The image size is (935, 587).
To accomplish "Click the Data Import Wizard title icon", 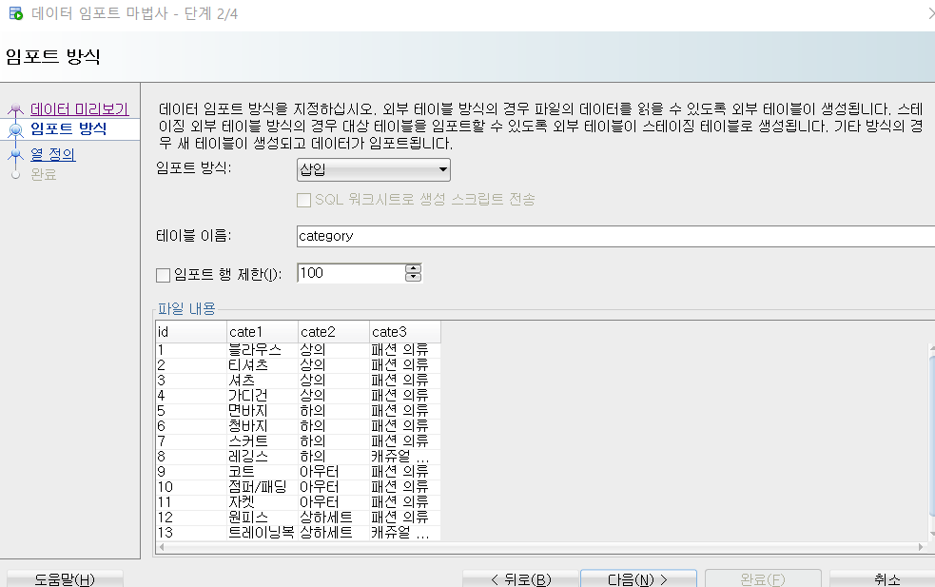I will tap(16, 13).
